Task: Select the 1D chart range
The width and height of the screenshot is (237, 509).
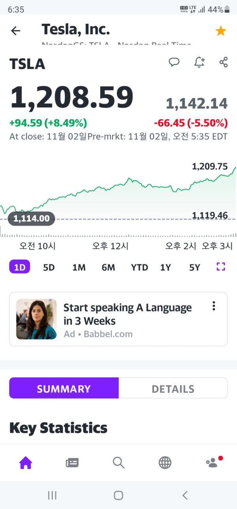Action: 20,267
